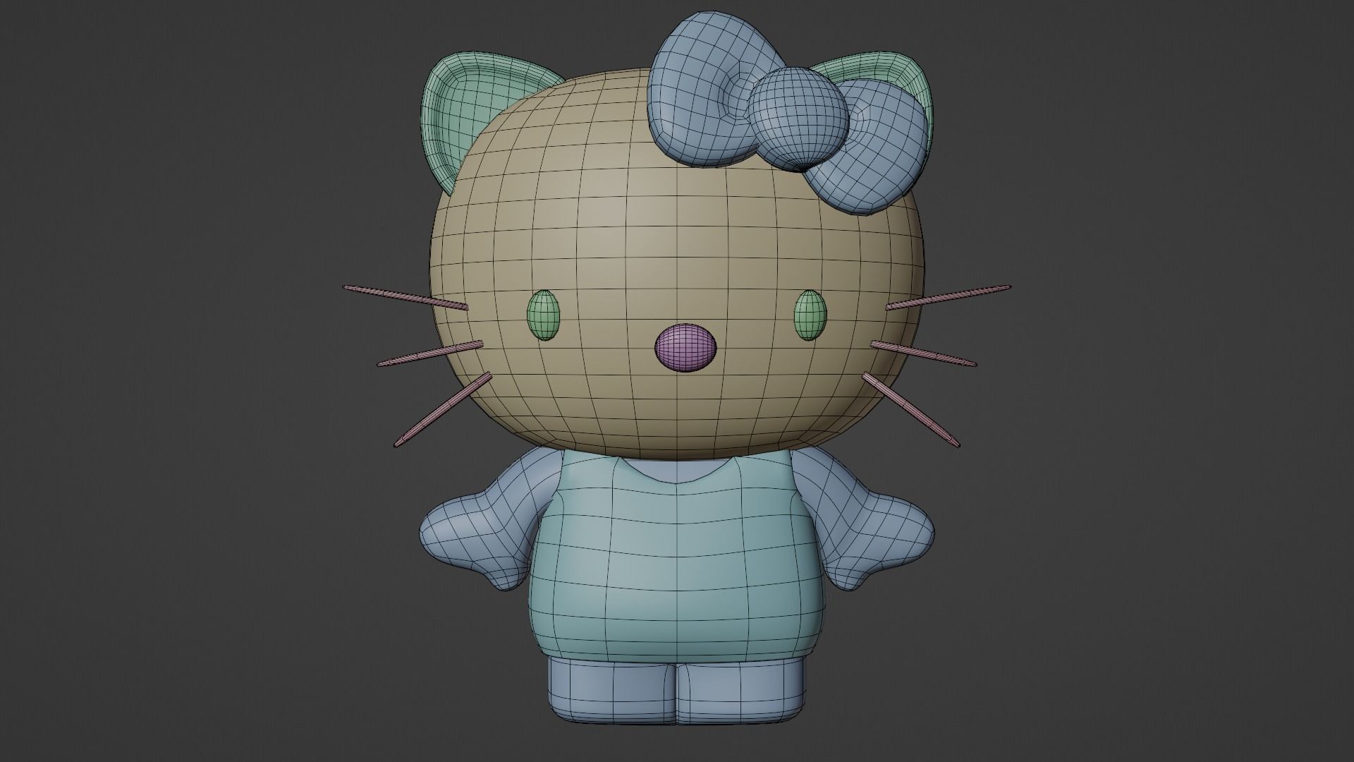Screen dimensions: 1354x762
Task: Select the middle whisker on the left
Action: (x=430, y=353)
